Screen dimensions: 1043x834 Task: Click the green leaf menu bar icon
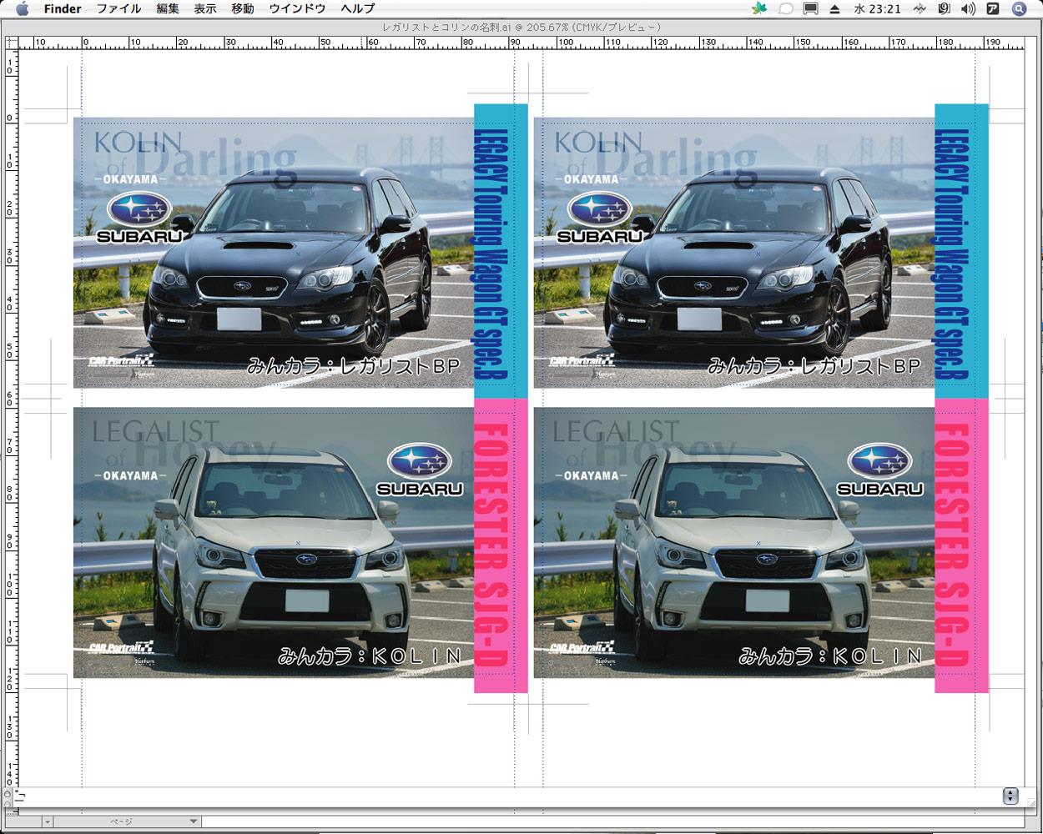(x=758, y=8)
